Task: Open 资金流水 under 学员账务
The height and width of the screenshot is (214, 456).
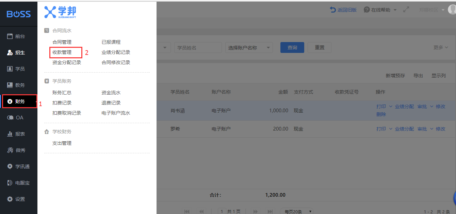Action: (x=111, y=93)
